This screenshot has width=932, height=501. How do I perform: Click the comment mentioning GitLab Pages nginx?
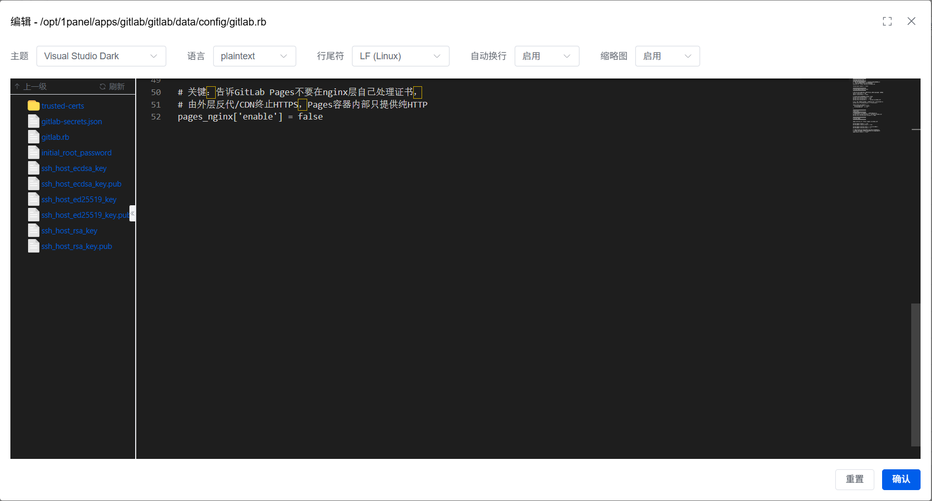click(300, 93)
